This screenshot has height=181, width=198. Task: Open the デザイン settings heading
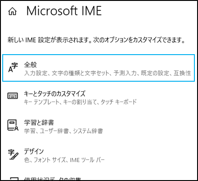pos(34,151)
